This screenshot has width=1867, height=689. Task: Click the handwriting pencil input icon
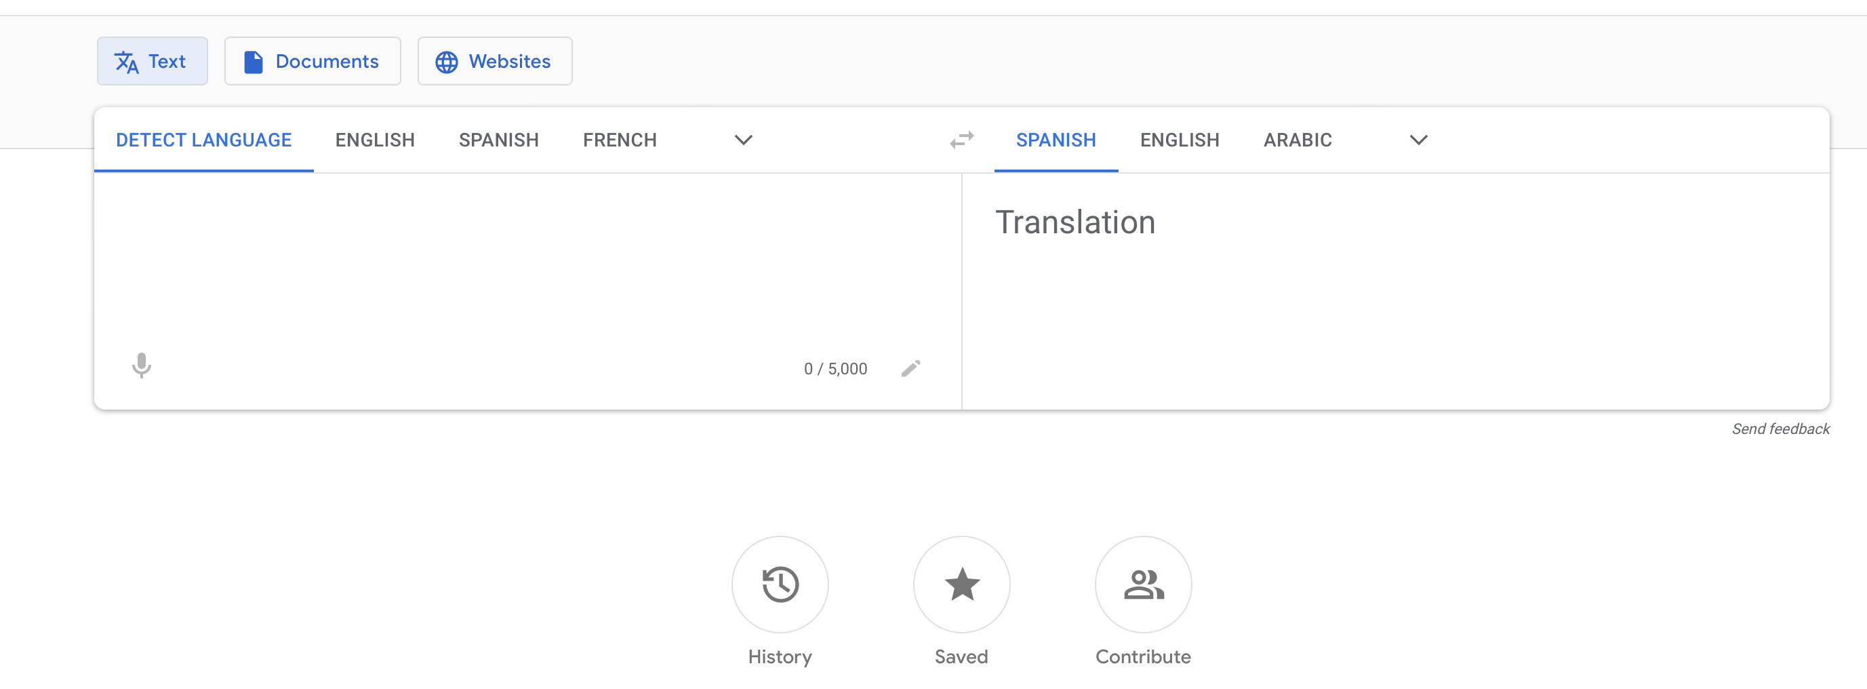click(911, 368)
